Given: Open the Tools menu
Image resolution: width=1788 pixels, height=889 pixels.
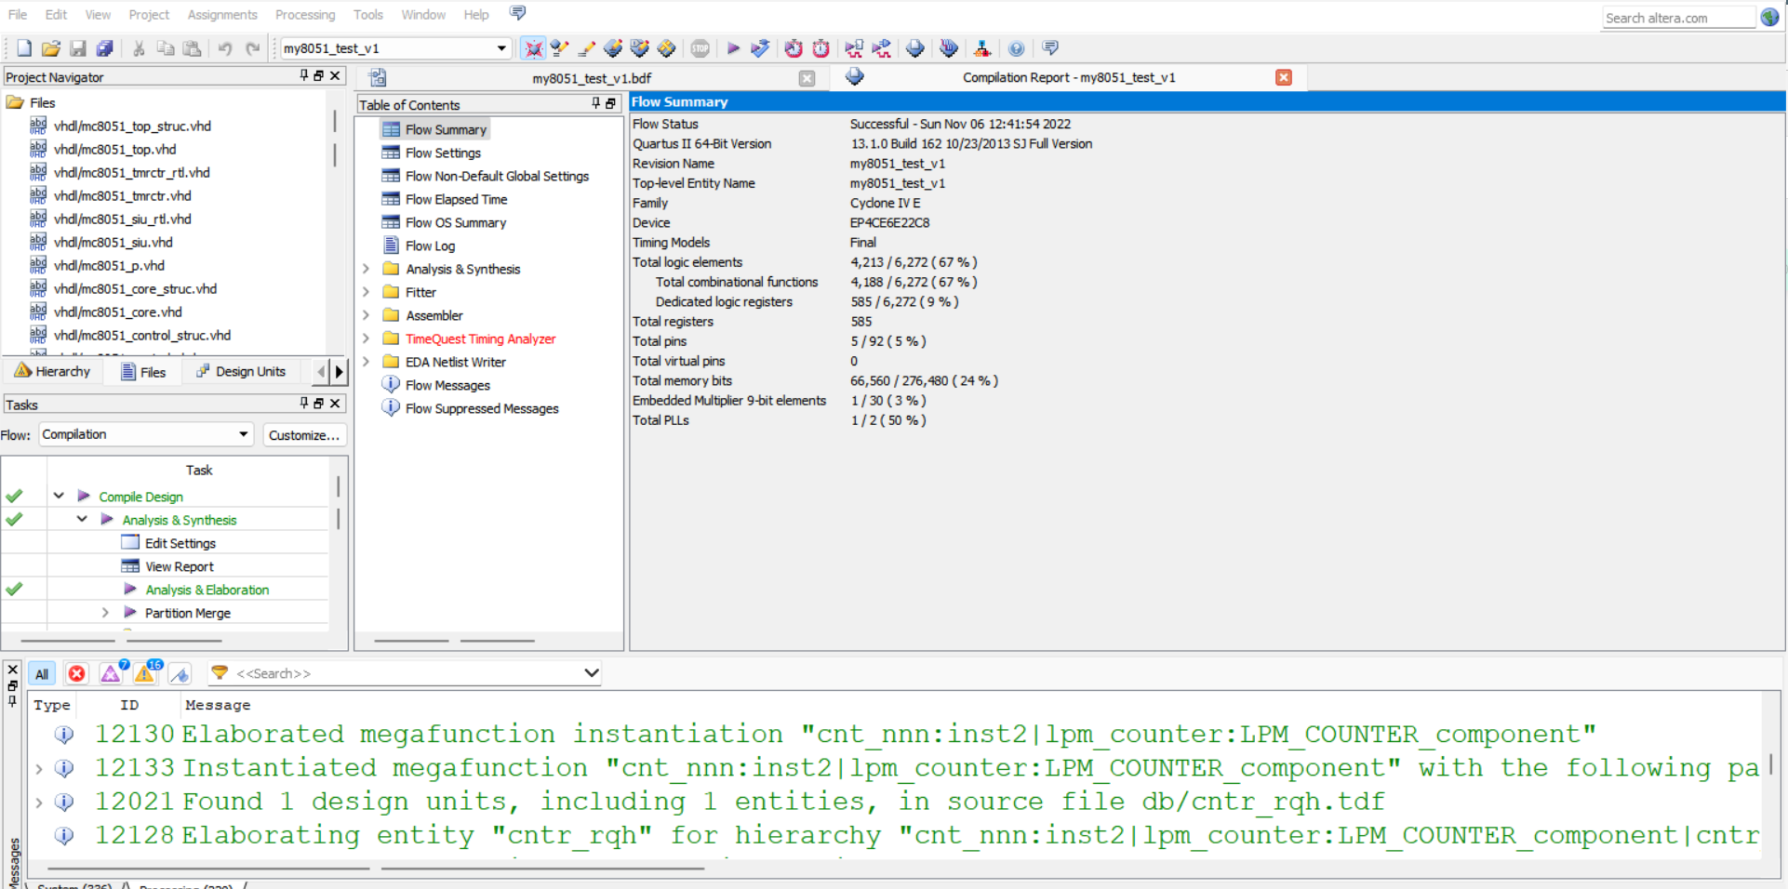Looking at the screenshot, I should pyautogui.click(x=368, y=14).
